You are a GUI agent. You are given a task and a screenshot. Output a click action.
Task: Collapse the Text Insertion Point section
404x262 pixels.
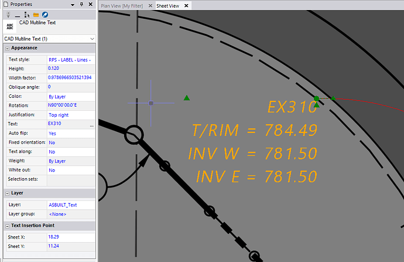click(x=7, y=226)
